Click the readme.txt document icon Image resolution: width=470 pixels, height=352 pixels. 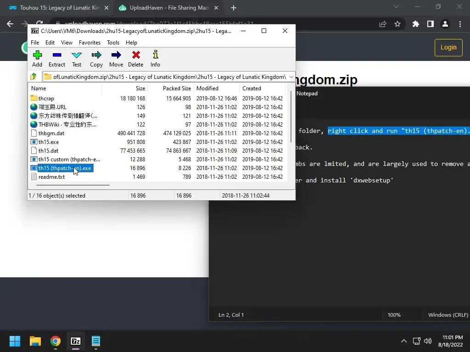coord(34,176)
